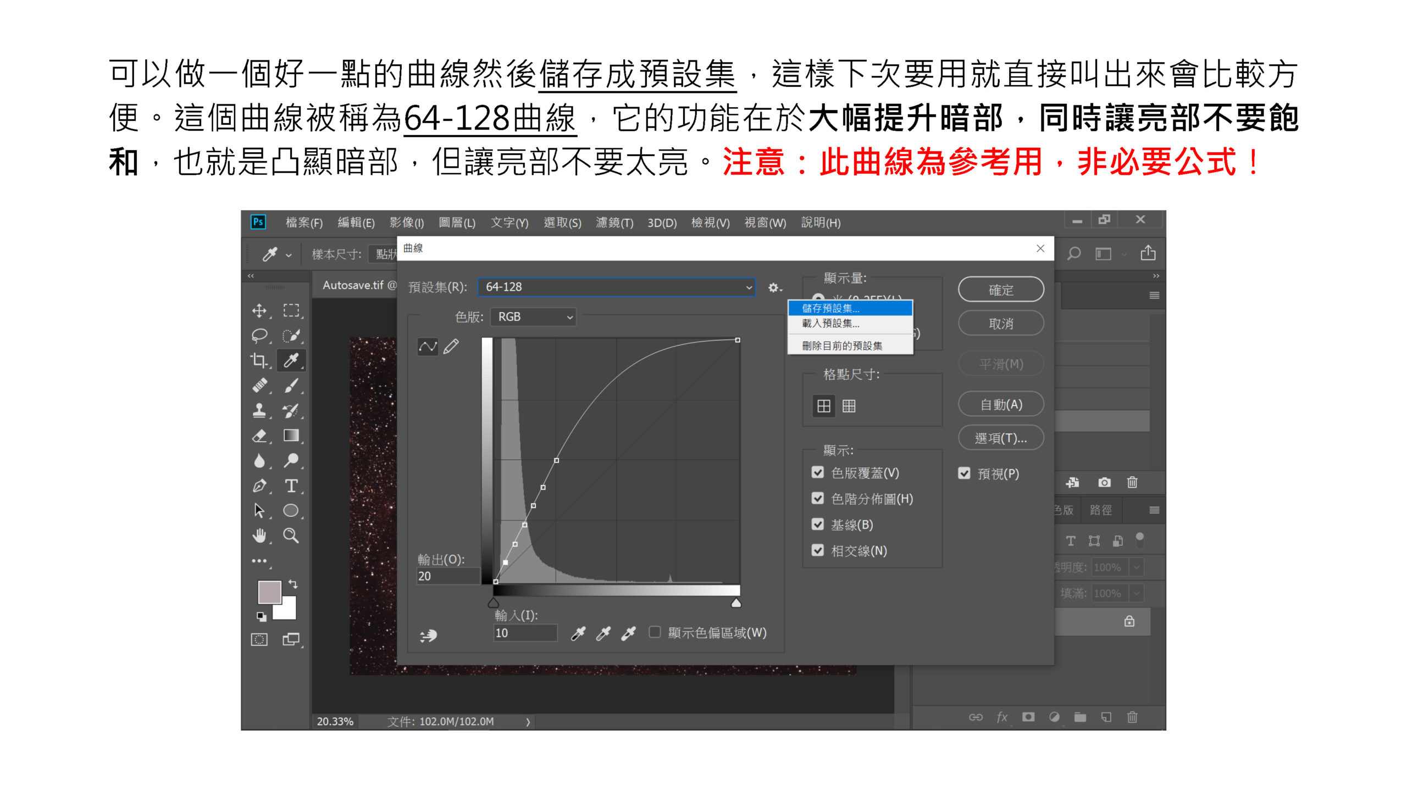Select the Zoom tool
The image size is (1407, 791).
click(292, 536)
